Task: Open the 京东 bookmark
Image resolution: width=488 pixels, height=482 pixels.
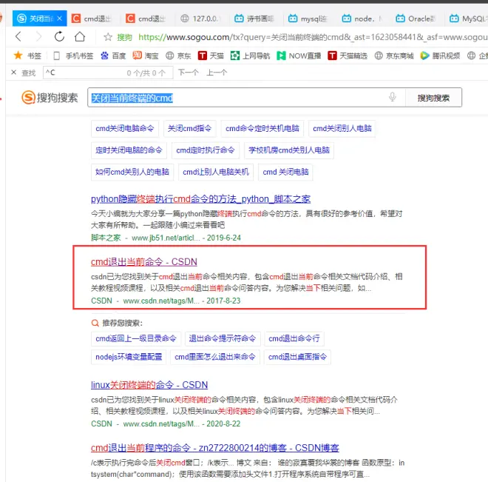Action: pyautogui.click(x=178, y=56)
